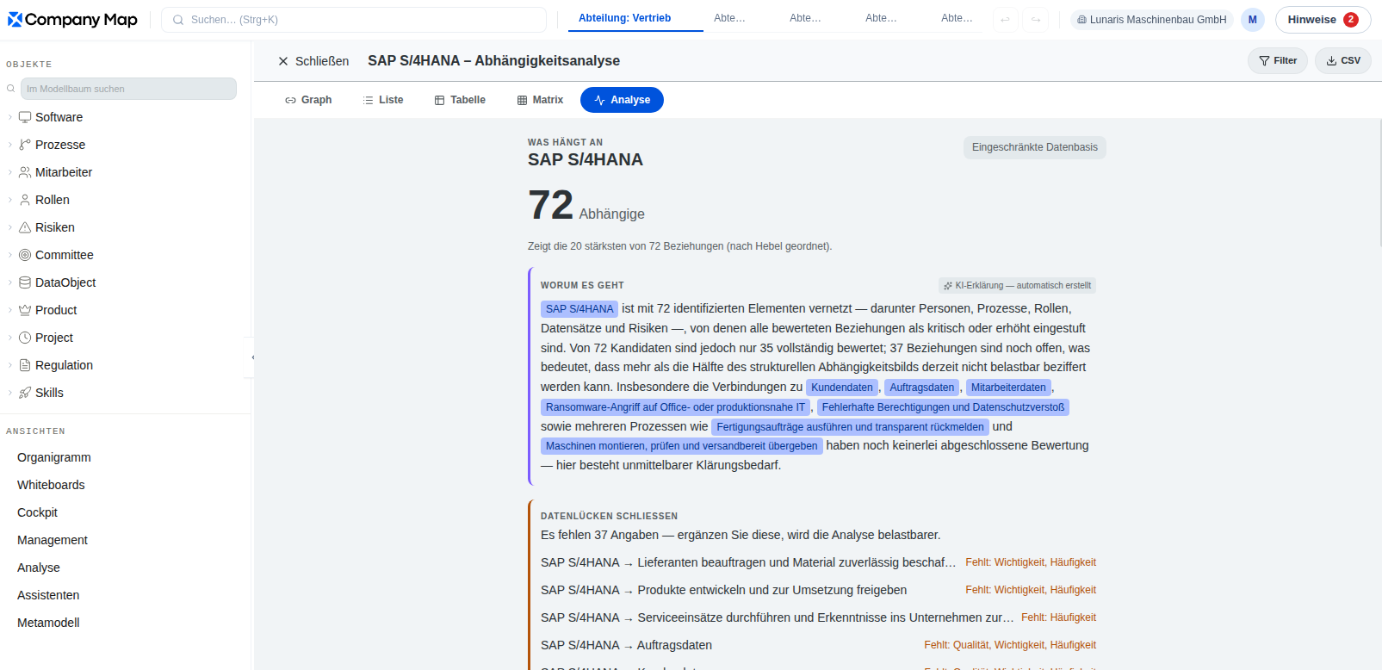Open the user avatar M

click(x=1253, y=20)
